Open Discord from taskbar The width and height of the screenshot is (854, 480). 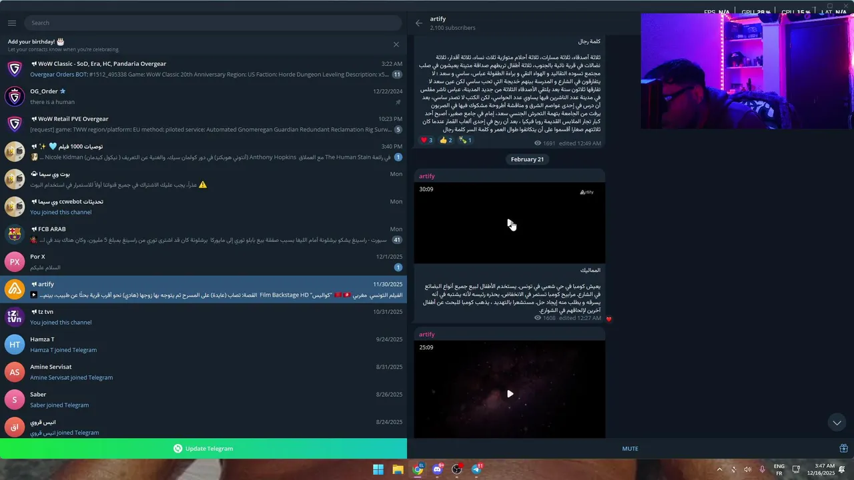click(x=437, y=469)
